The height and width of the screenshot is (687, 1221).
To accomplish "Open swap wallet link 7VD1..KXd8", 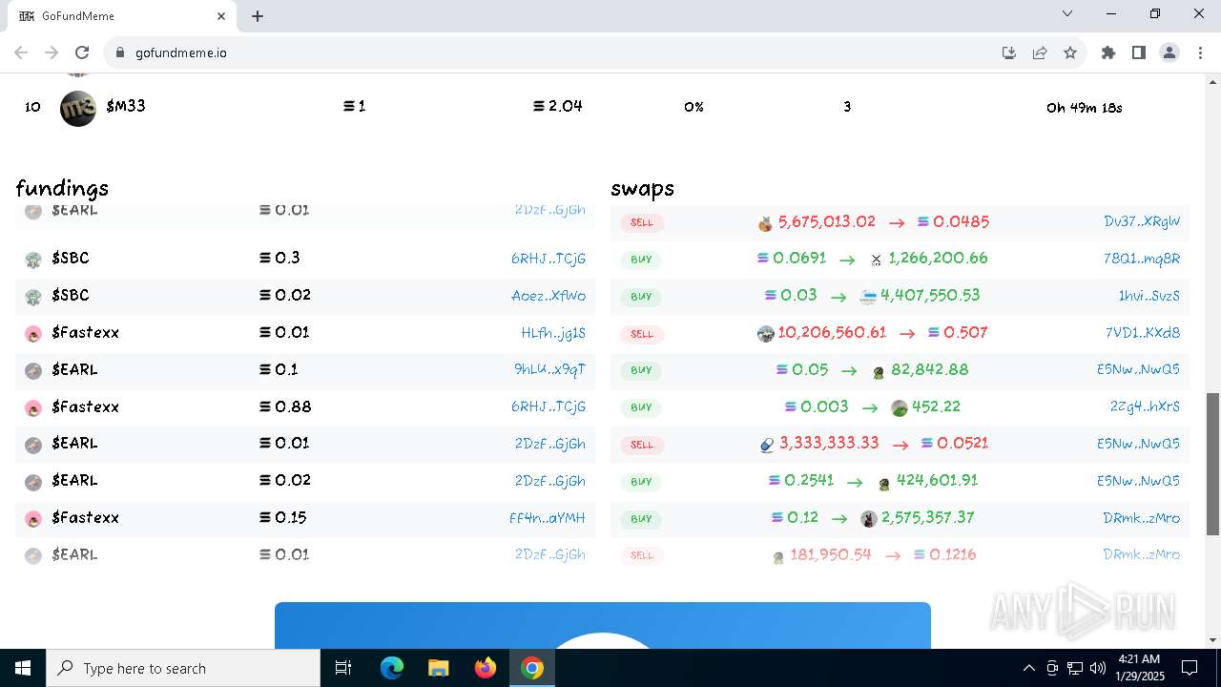I will (1143, 333).
